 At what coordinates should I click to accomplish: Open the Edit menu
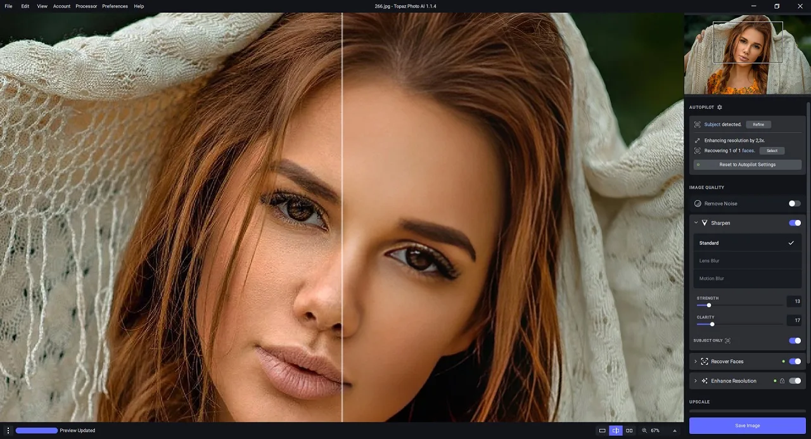(x=25, y=6)
